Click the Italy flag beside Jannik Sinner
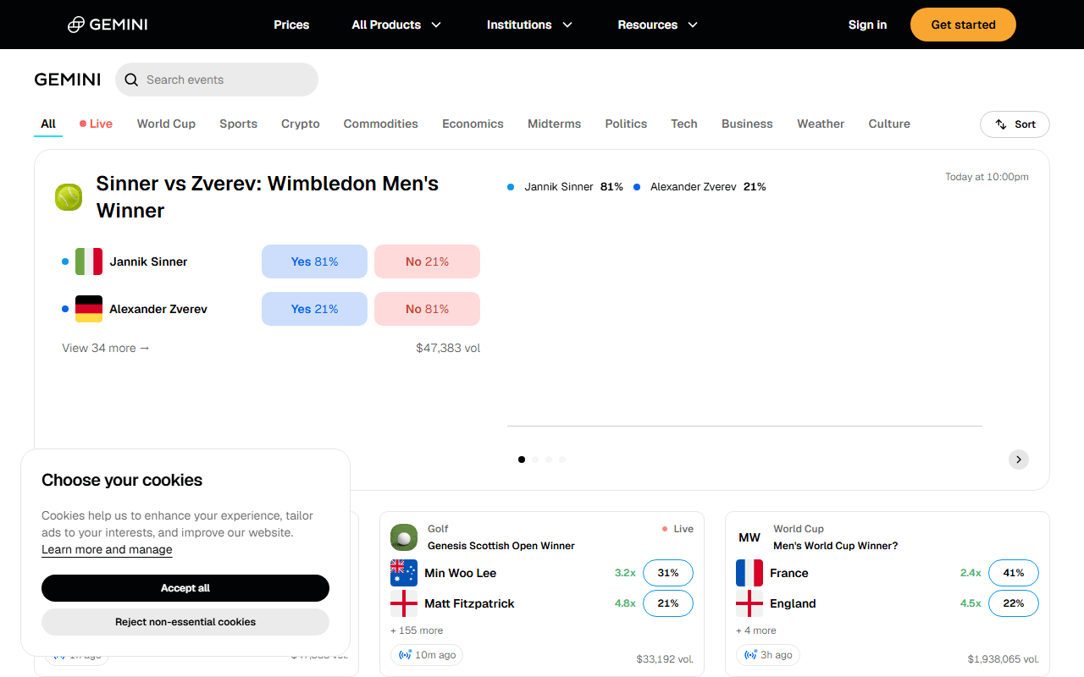 89,261
